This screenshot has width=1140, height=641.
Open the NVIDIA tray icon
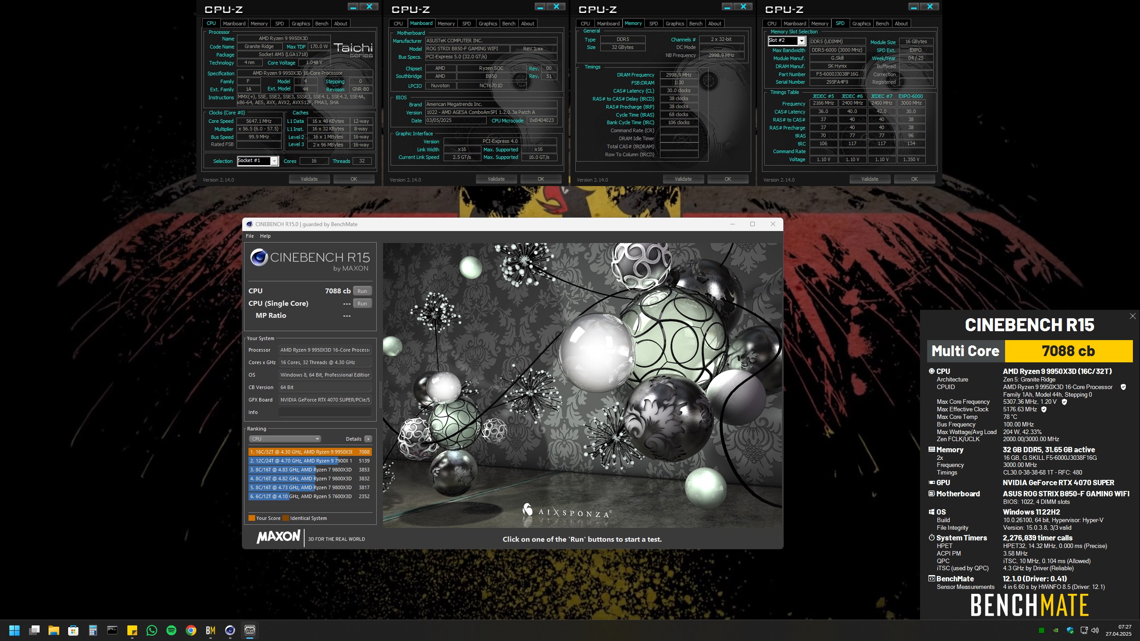coord(1056,630)
